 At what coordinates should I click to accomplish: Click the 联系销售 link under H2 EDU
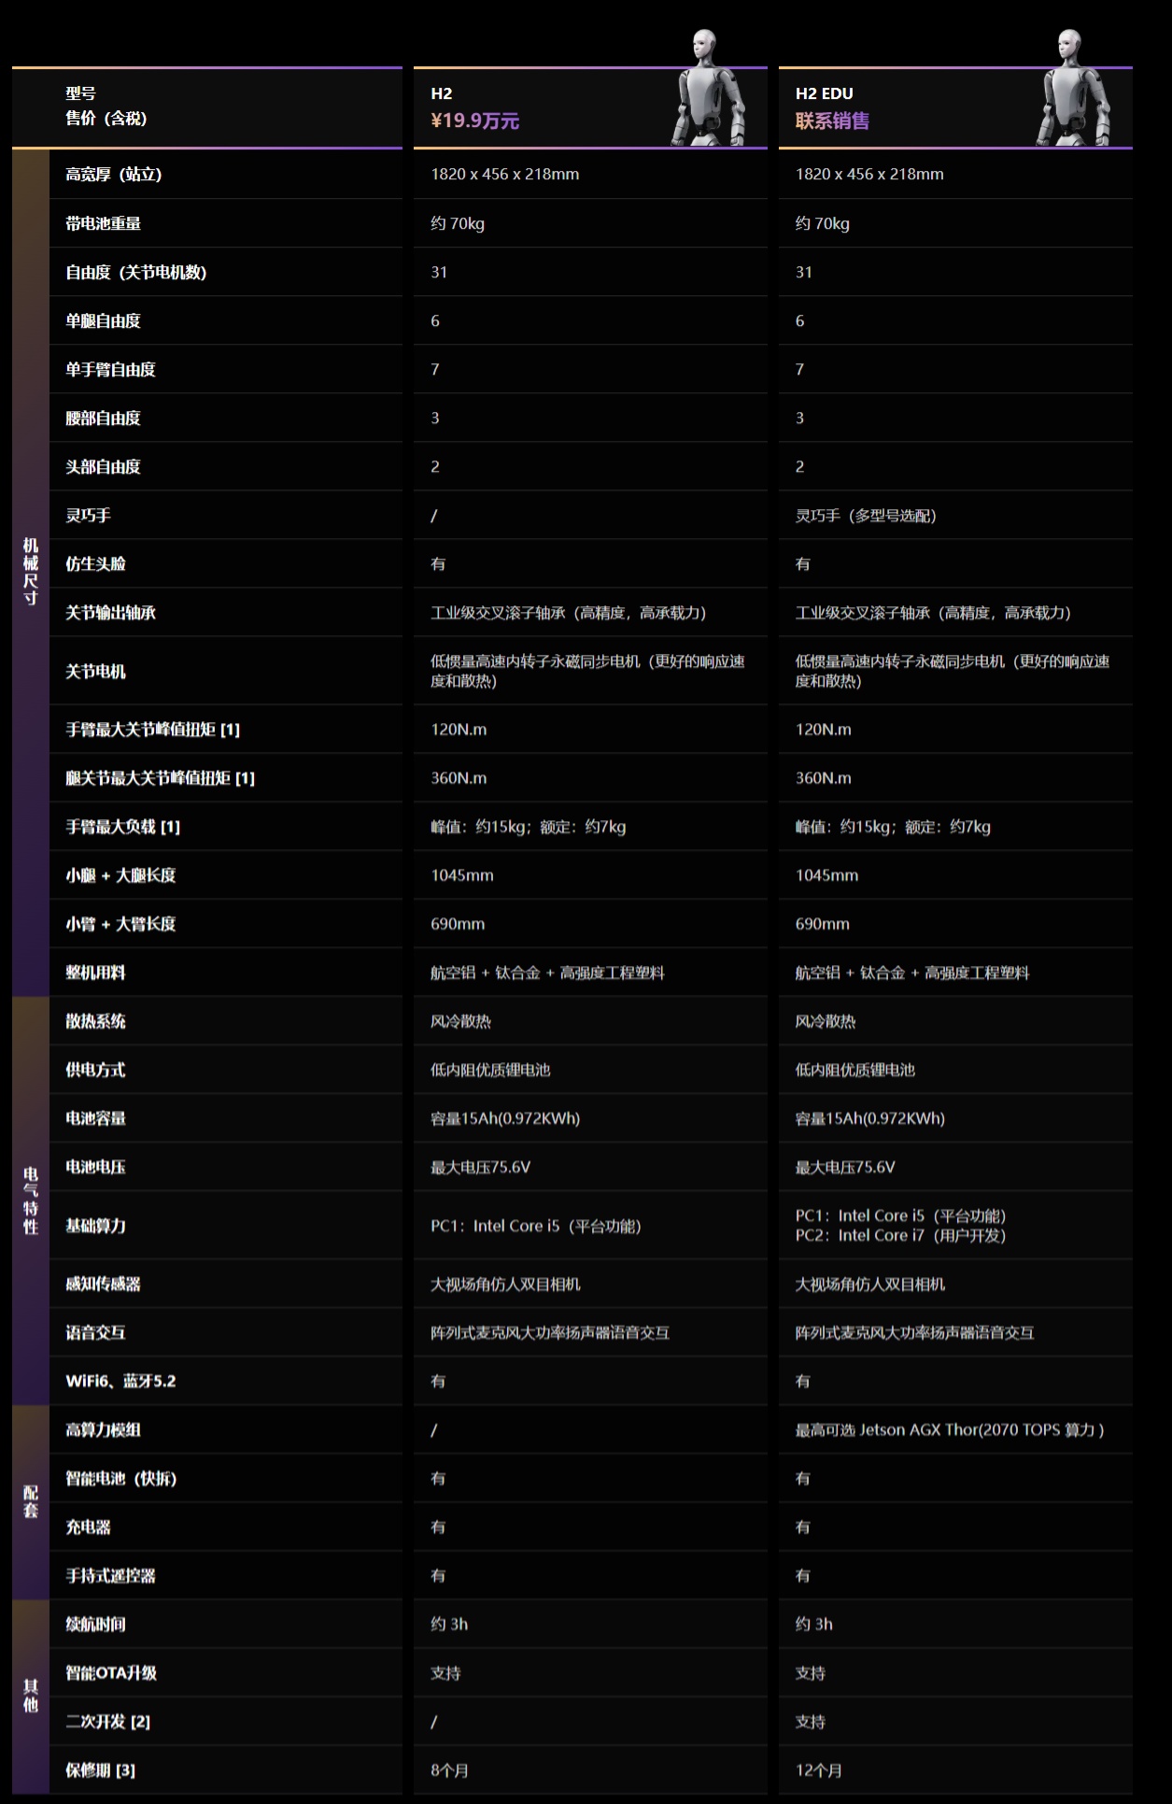click(x=832, y=121)
